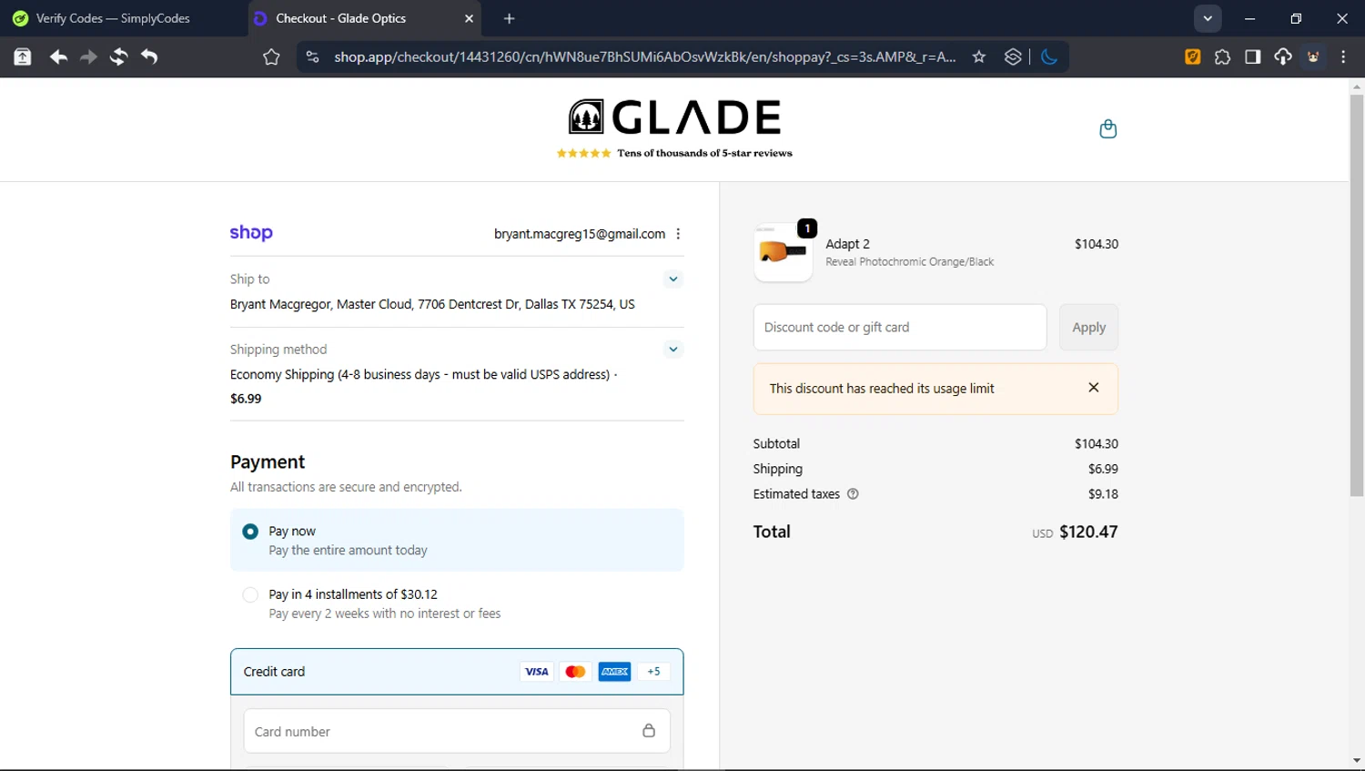Image resolution: width=1365 pixels, height=771 pixels.
Task: Open the orange shield extension icon
Action: click(1192, 56)
